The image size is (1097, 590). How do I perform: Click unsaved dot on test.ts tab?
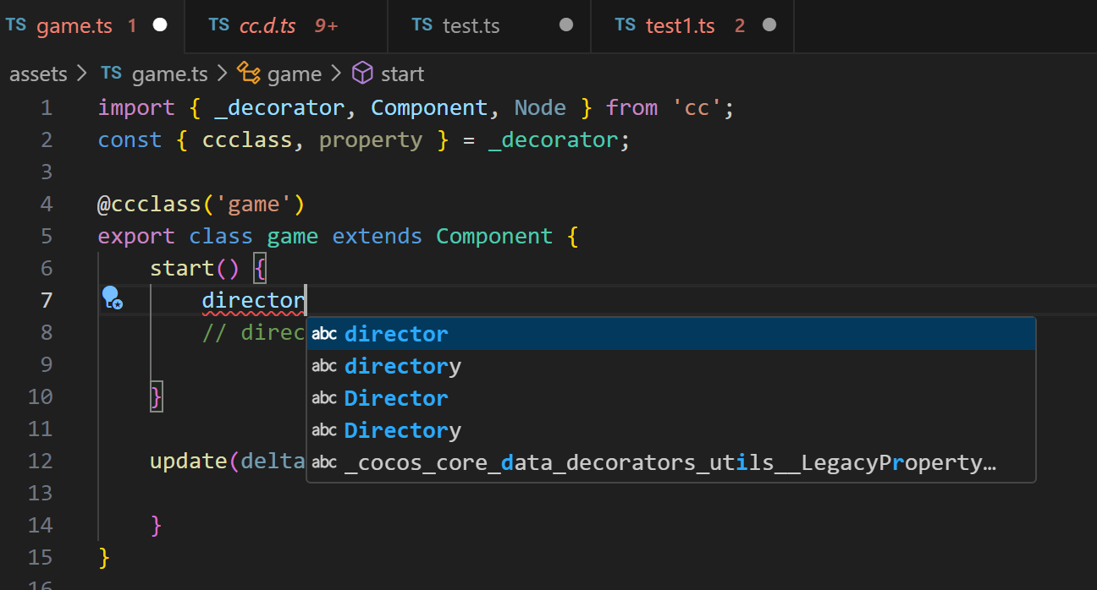[566, 25]
